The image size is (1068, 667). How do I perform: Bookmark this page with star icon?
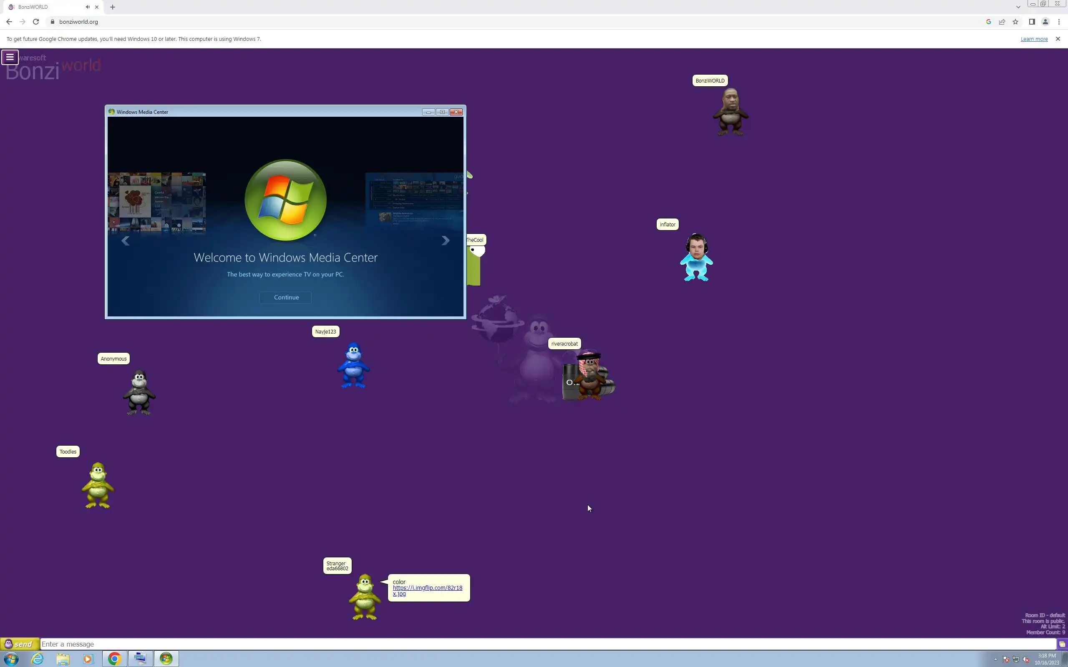(x=1015, y=22)
